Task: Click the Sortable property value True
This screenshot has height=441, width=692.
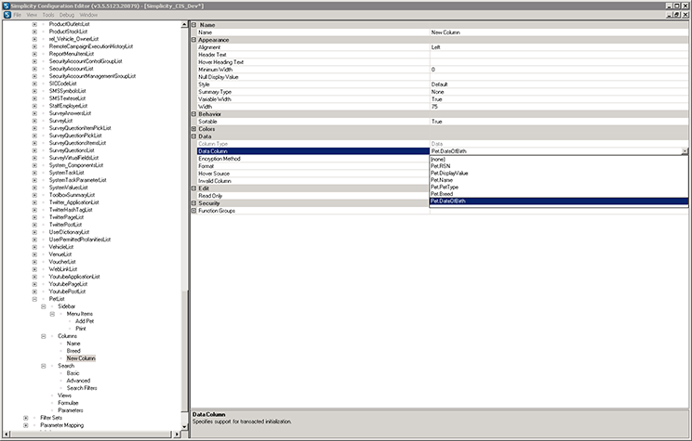Action: pos(559,121)
